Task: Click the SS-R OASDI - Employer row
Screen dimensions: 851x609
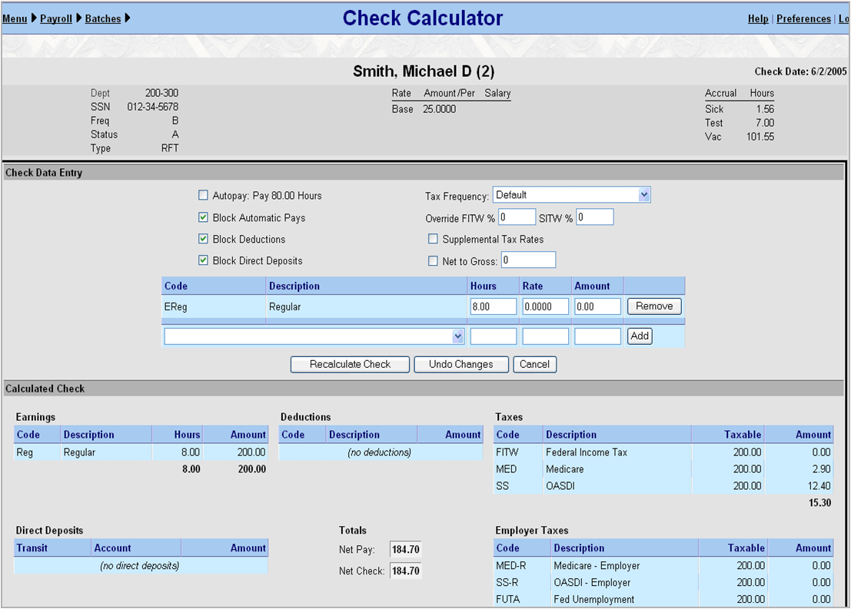Action: [663, 582]
